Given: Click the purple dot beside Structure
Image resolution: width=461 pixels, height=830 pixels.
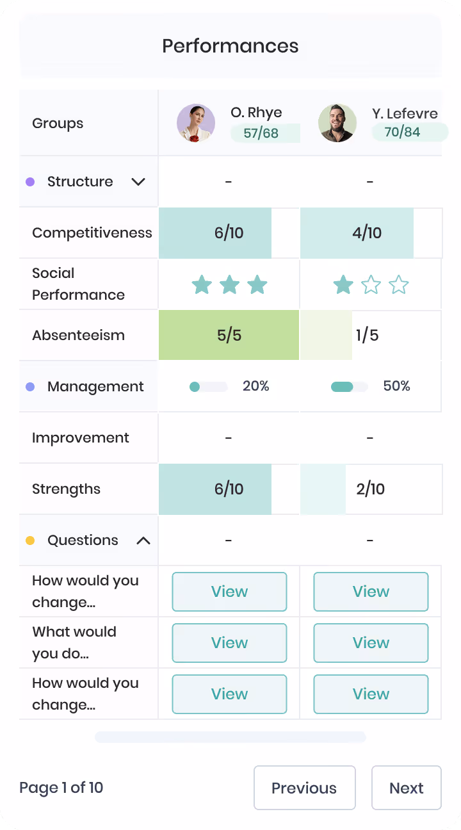Looking at the screenshot, I should (30, 182).
